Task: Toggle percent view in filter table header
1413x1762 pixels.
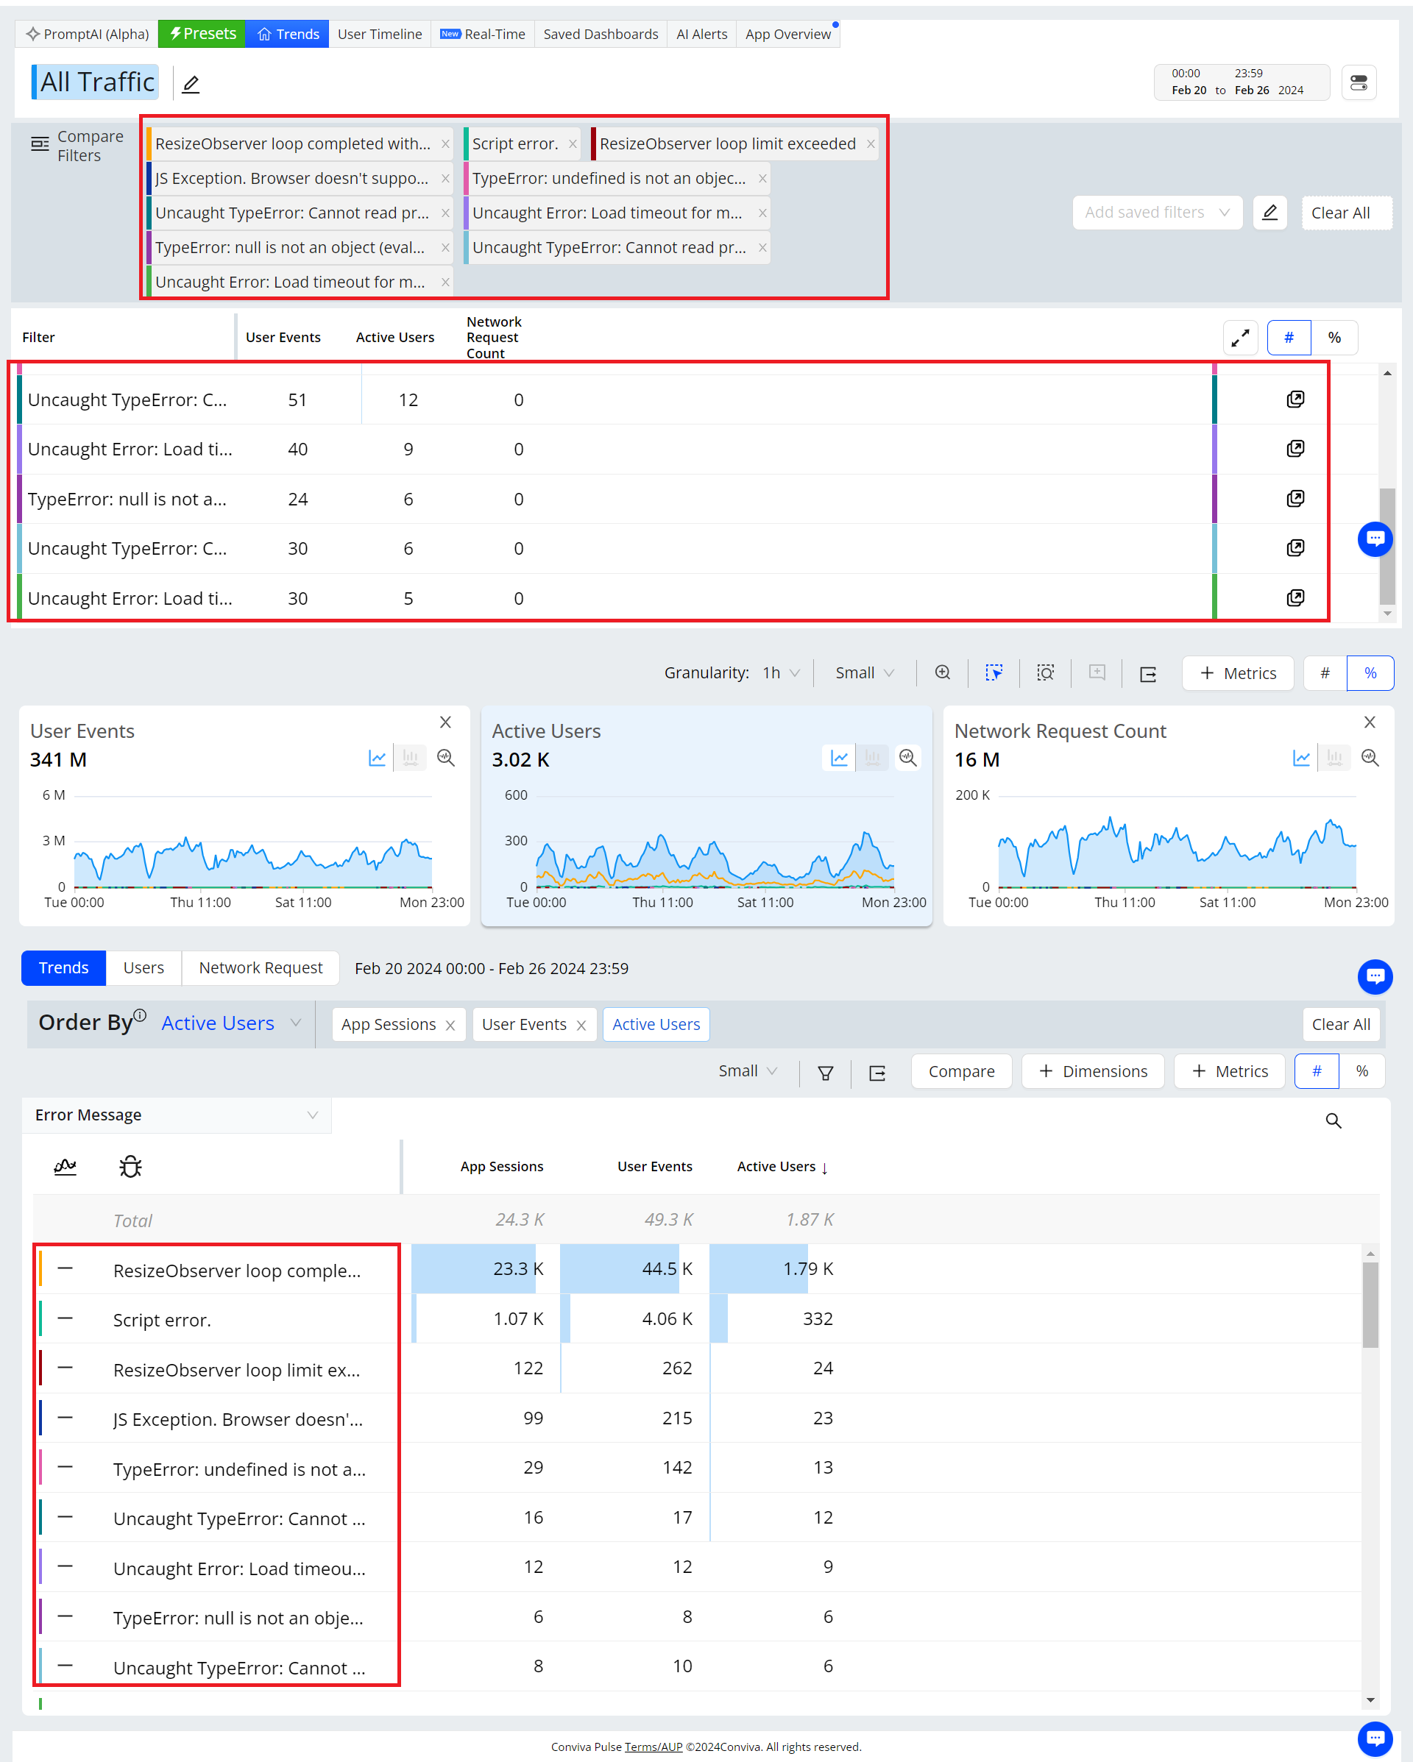Action: 1334,338
